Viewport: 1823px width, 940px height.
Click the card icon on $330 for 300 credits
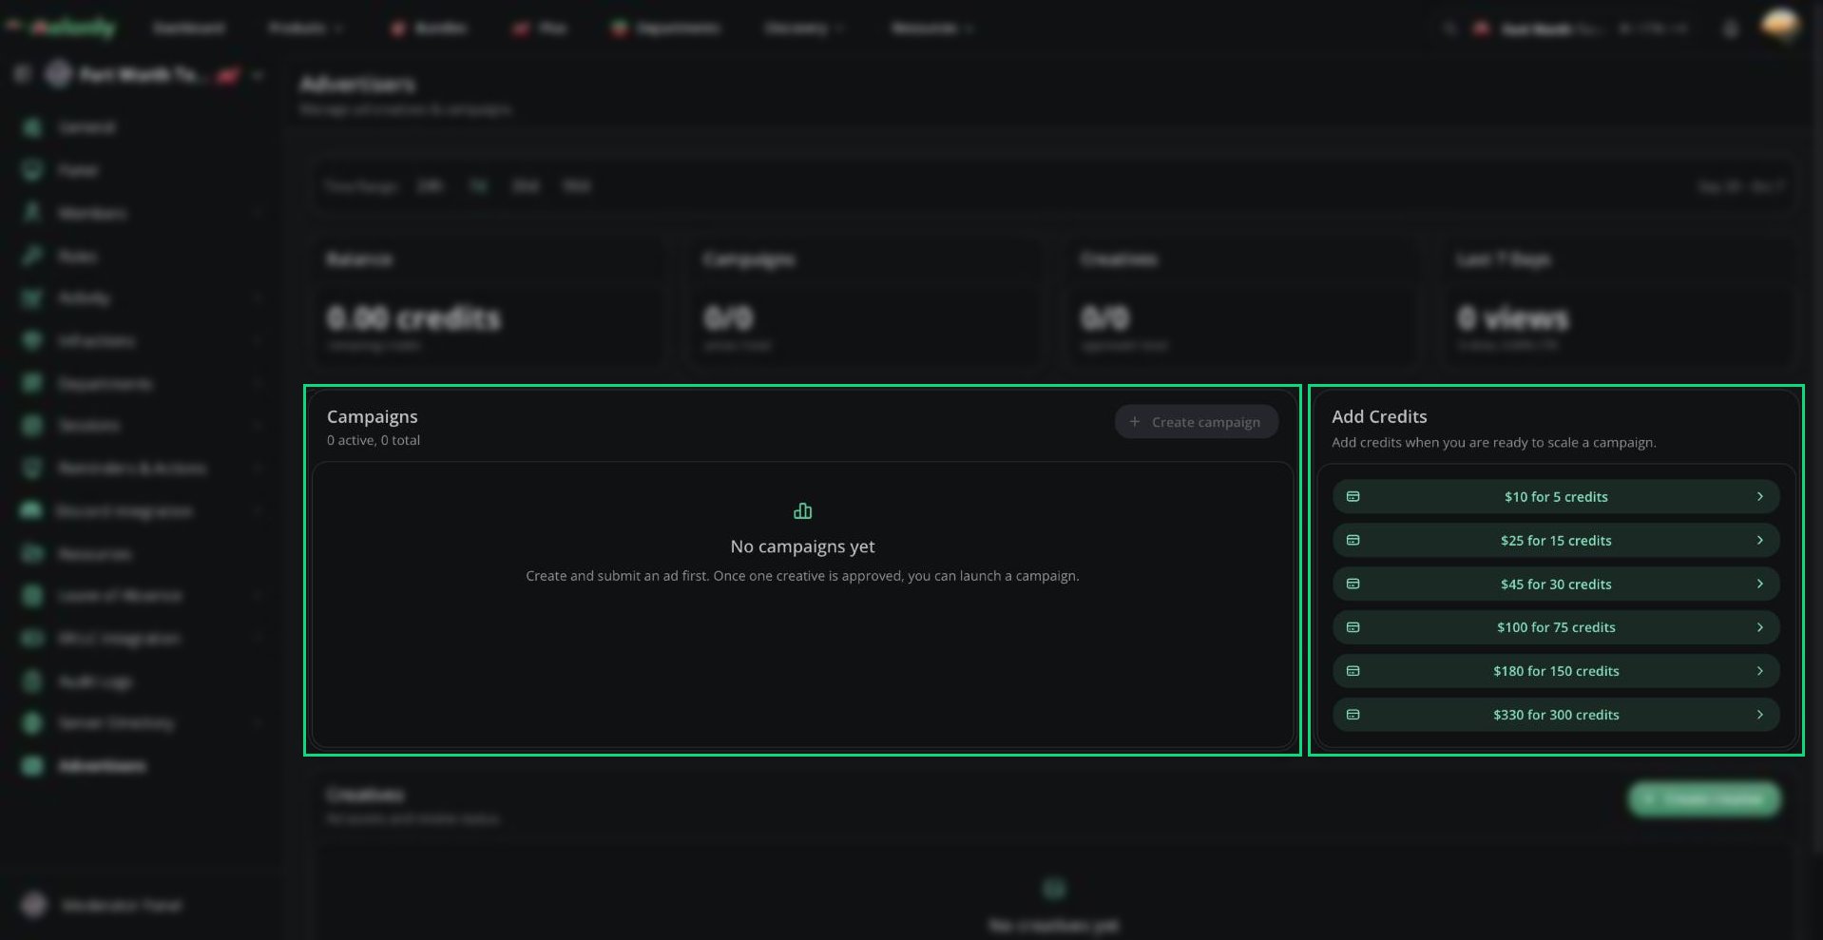tap(1353, 715)
